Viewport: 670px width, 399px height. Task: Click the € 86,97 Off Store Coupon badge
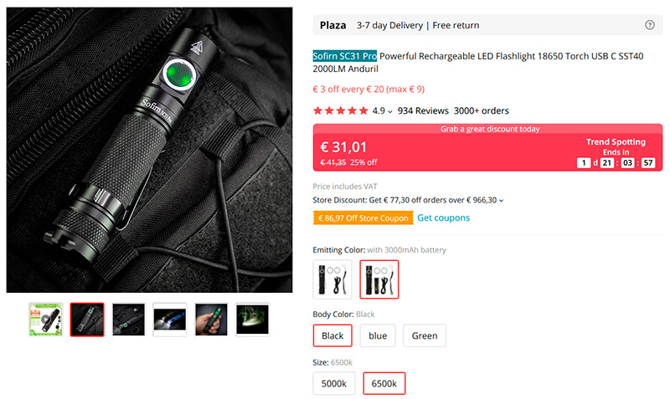(x=363, y=218)
